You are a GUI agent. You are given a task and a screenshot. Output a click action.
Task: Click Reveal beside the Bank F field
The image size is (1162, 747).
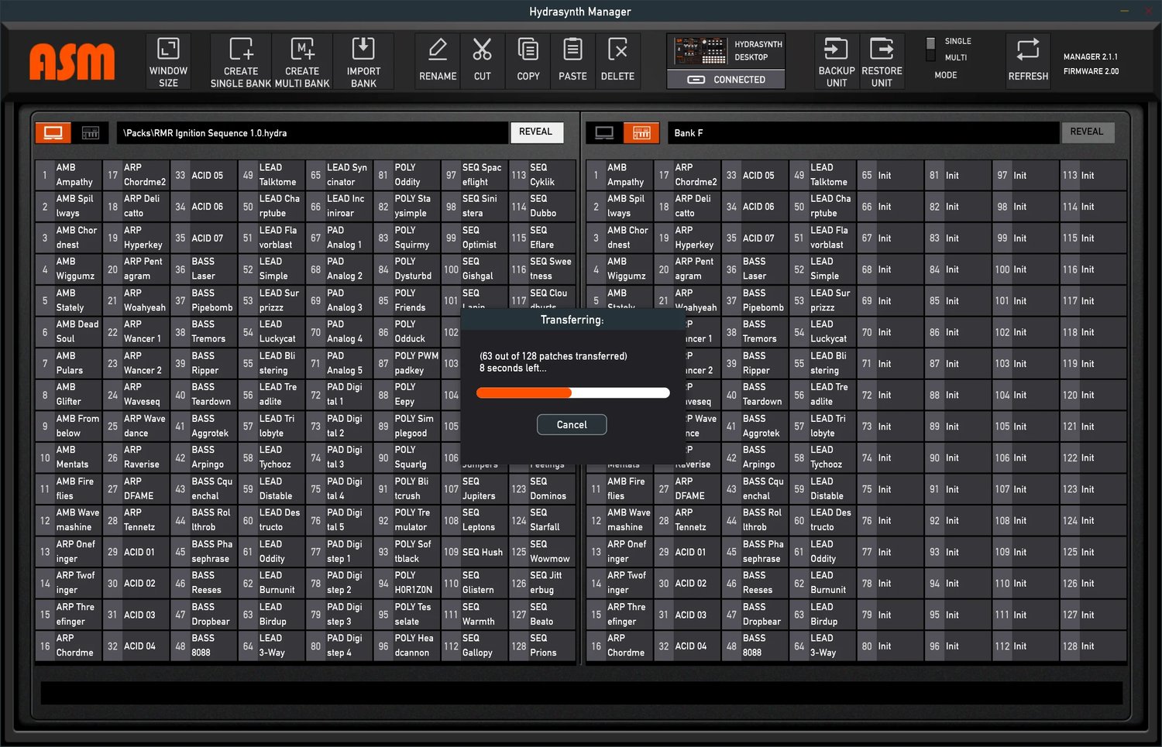tap(1087, 132)
